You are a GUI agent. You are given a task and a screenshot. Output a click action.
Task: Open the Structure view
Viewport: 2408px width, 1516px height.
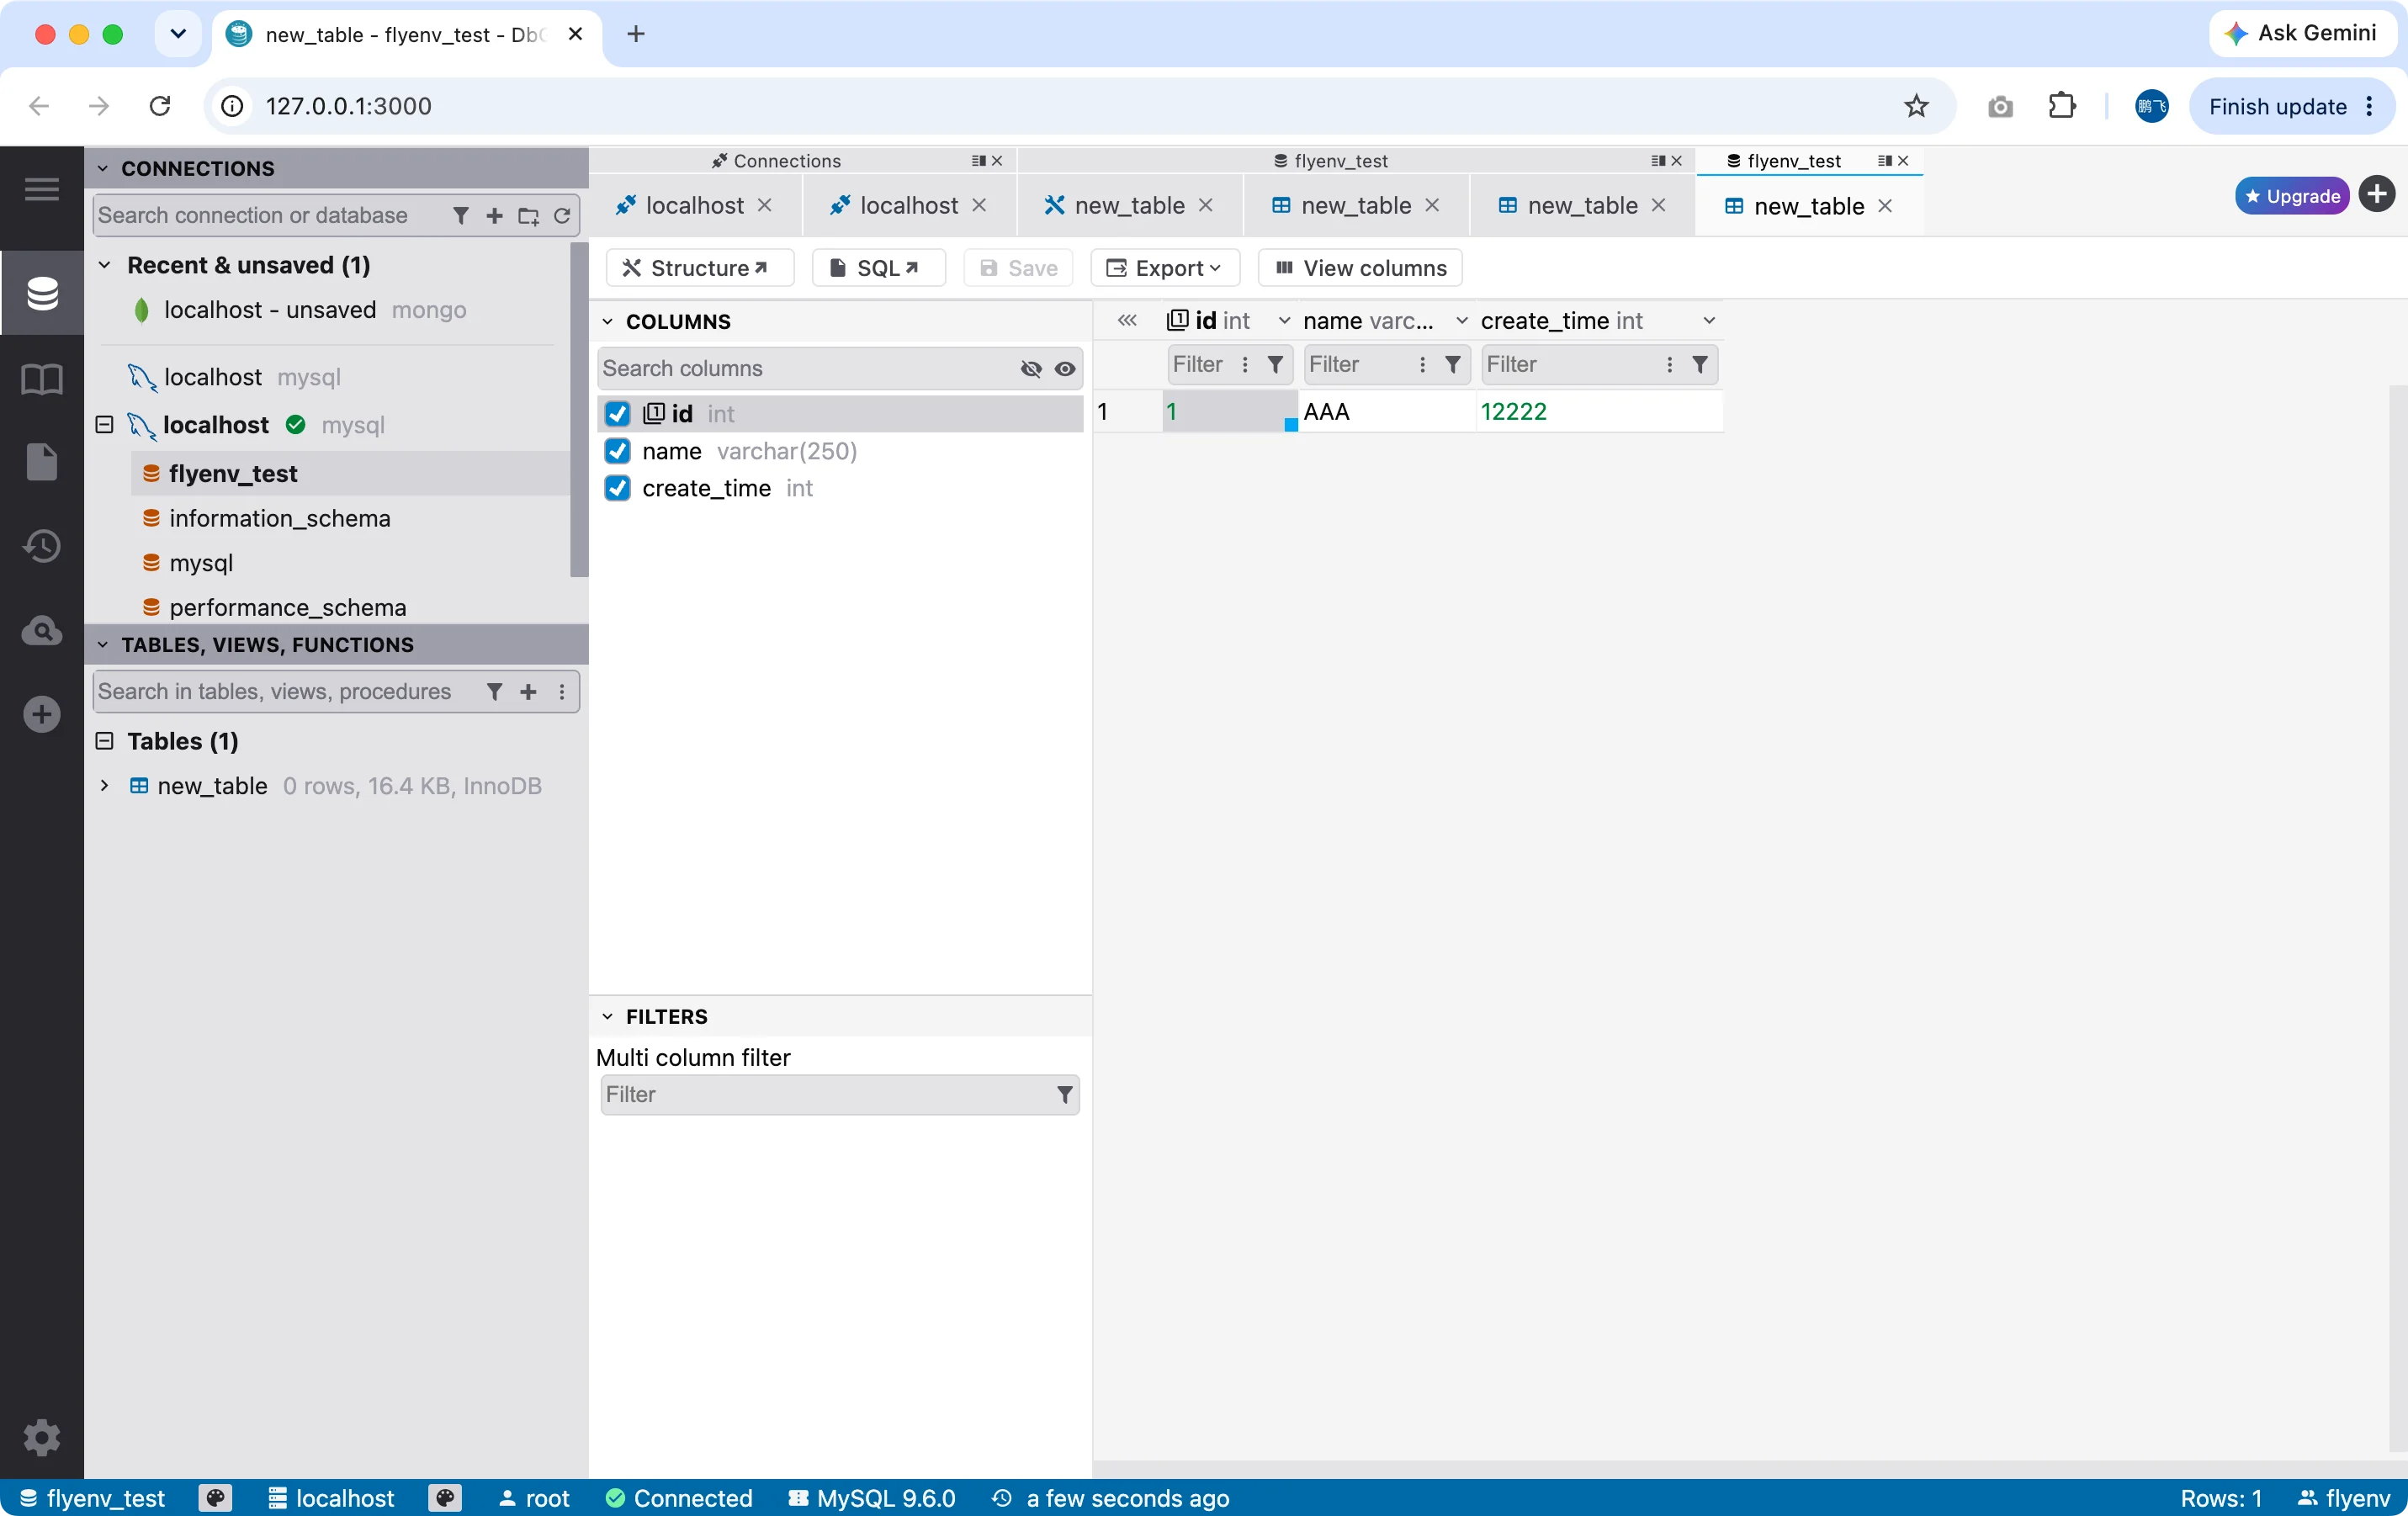coord(699,268)
